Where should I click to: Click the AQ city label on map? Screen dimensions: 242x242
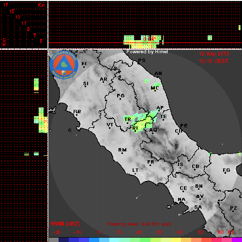(153, 130)
